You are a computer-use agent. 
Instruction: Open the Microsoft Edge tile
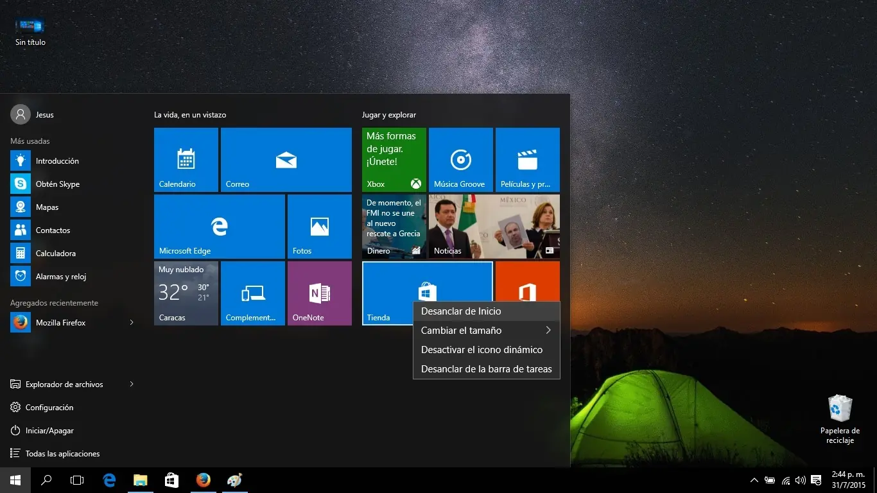(x=218, y=226)
